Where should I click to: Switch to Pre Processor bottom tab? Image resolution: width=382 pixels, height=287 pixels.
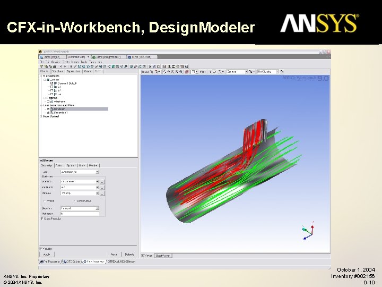coord(50,261)
